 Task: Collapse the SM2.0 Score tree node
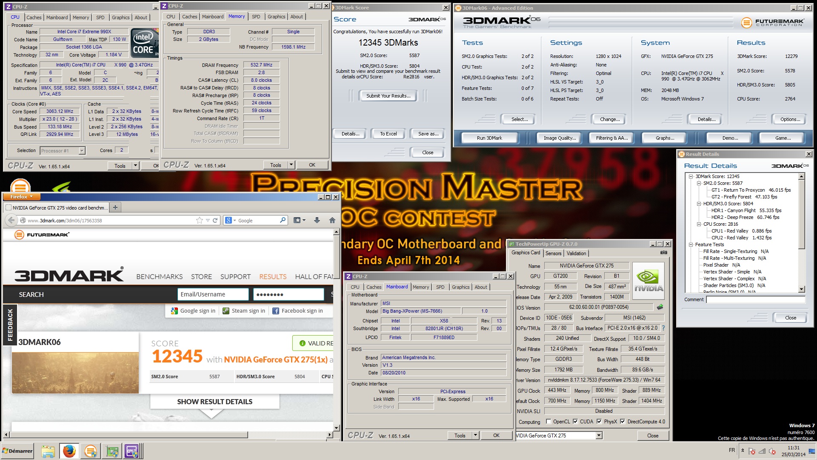[x=699, y=183]
